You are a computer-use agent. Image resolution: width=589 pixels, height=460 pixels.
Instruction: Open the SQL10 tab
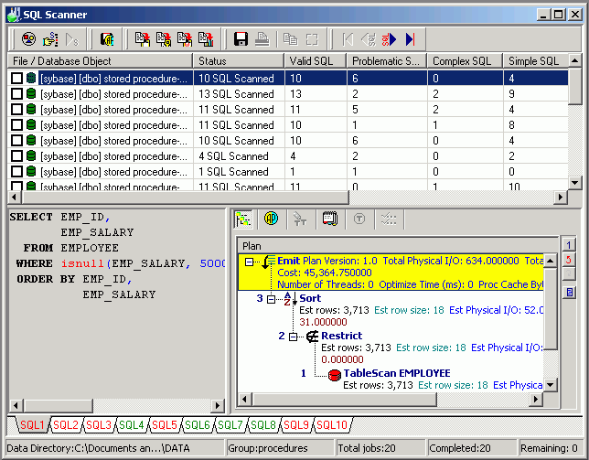coord(332,425)
